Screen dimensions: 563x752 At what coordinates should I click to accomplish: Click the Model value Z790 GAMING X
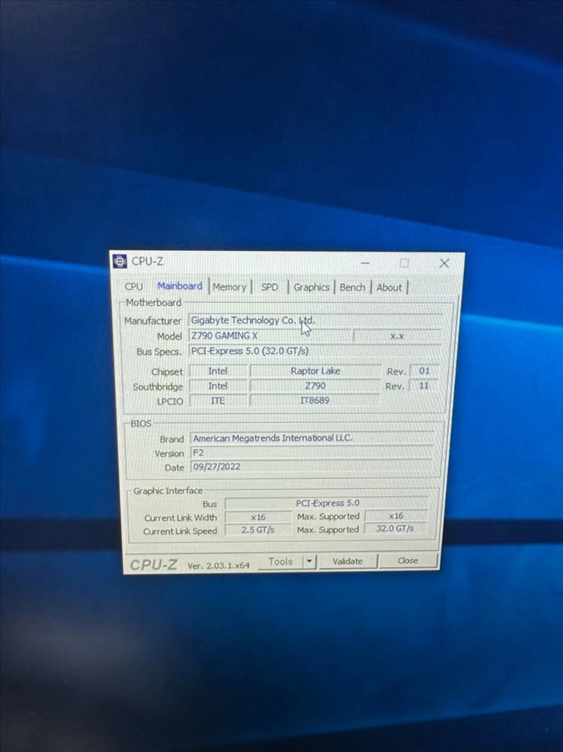(270, 336)
